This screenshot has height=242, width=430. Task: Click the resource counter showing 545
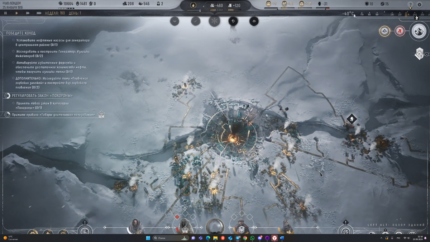pyautogui.click(x=144, y=4)
